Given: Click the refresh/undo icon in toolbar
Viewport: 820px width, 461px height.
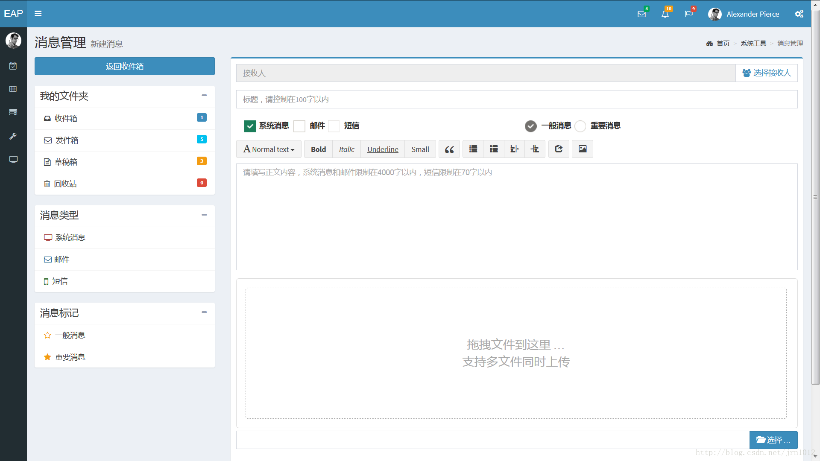Looking at the screenshot, I should pyautogui.click(x=559, y=149).
